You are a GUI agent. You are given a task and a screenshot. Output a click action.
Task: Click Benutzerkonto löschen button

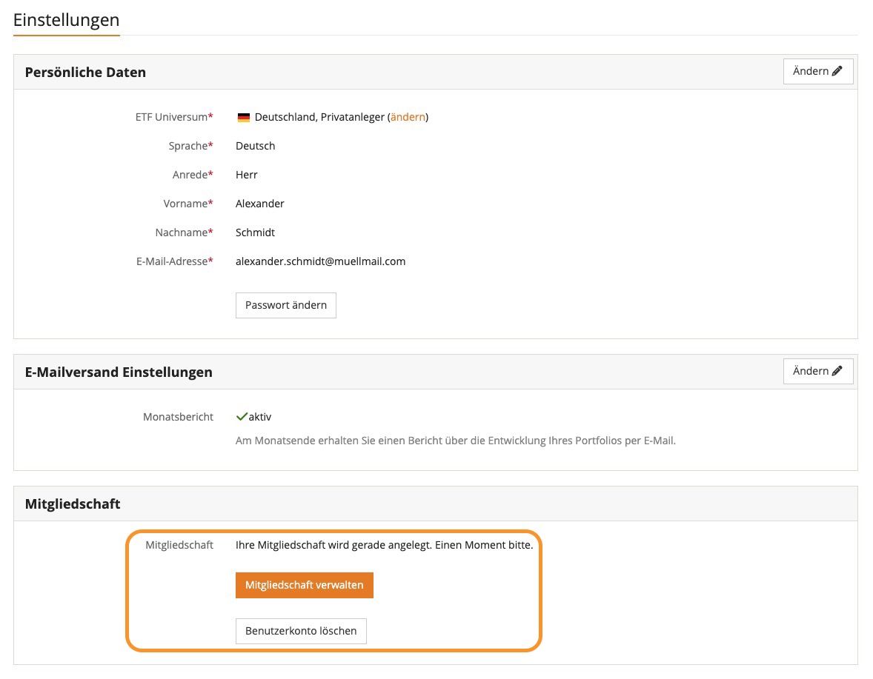pyautogui.click(x=301, y=631)
